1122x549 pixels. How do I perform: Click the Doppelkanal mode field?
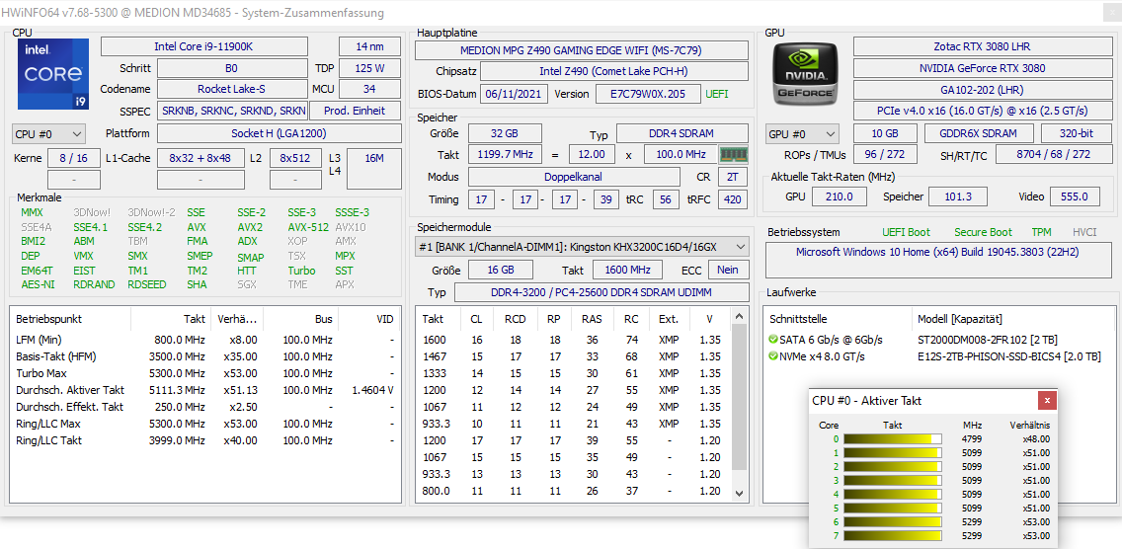click(x=575, y=177)
